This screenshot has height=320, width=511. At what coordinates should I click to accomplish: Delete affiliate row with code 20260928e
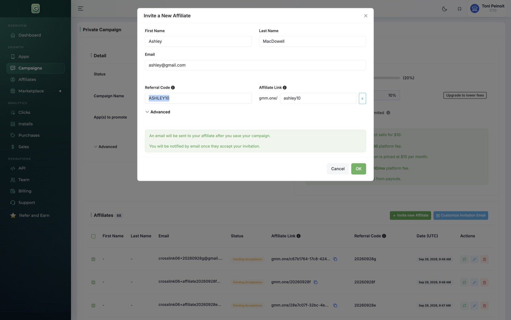(484, 306)
